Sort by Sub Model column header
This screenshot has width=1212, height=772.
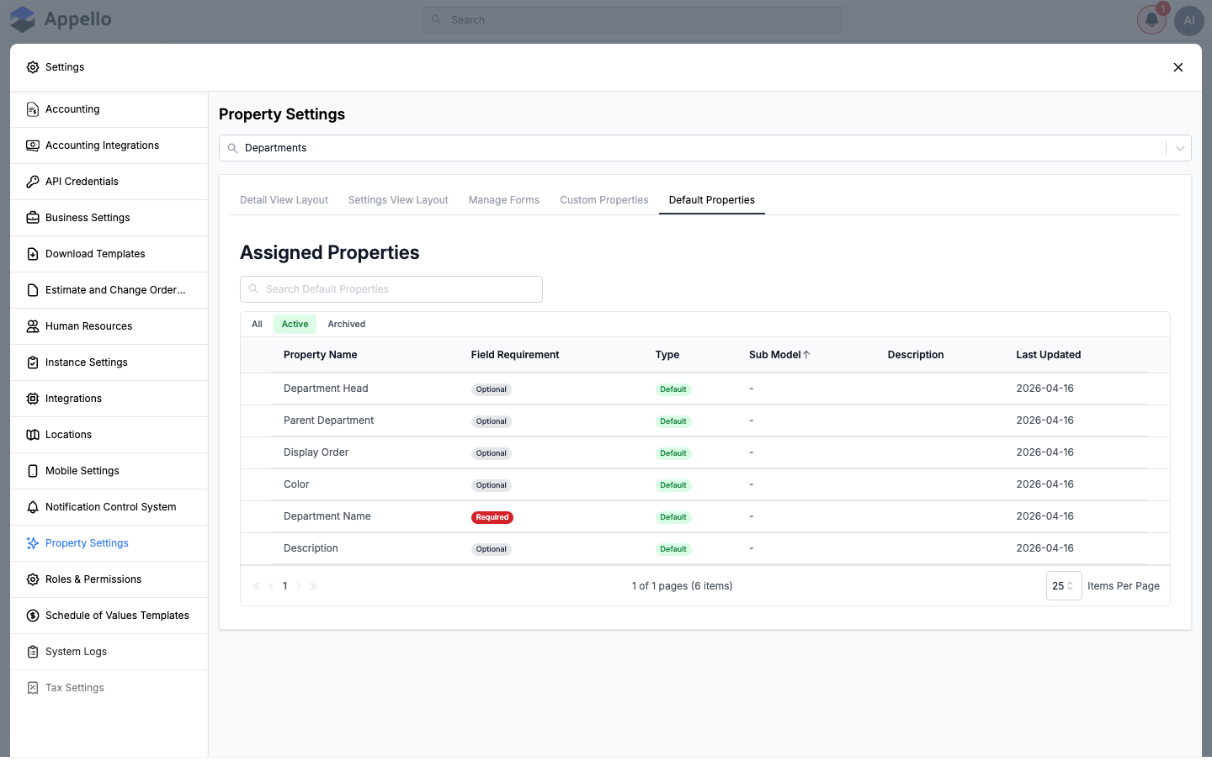(779, 355)
